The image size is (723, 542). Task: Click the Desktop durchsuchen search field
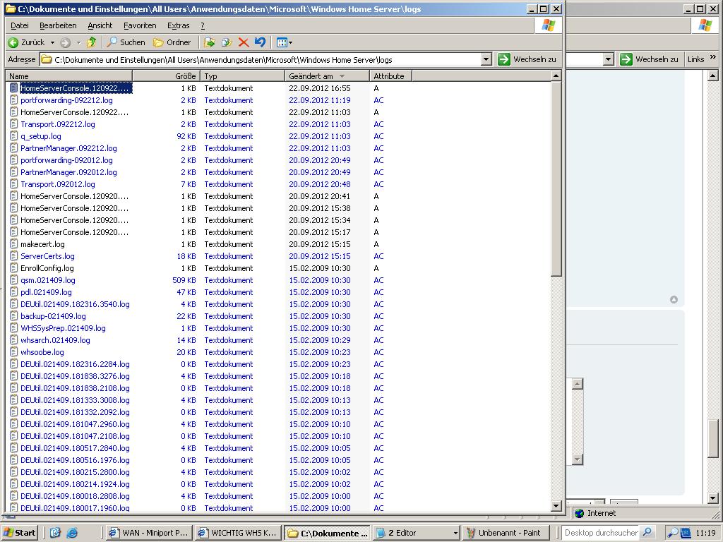coord(602,533)
